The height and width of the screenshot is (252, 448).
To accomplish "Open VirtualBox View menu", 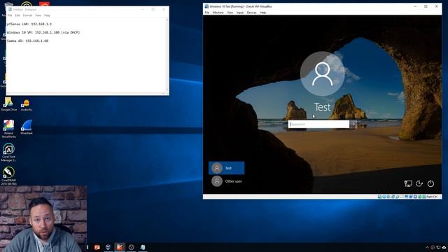I will click(x=230, y=13).
